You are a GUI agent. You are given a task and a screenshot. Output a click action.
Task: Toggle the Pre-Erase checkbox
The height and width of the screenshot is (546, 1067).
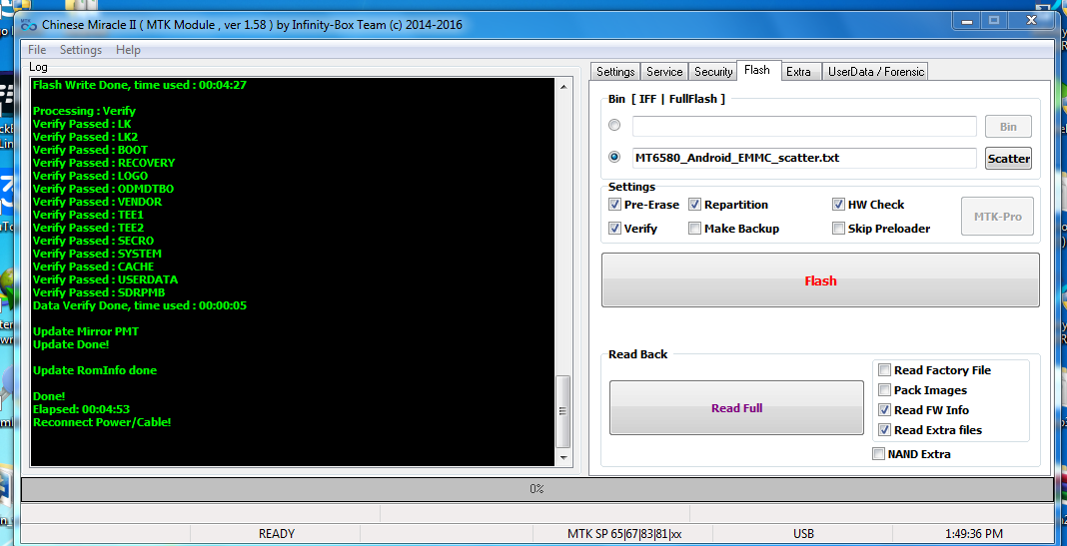click(x=614, y=204)
